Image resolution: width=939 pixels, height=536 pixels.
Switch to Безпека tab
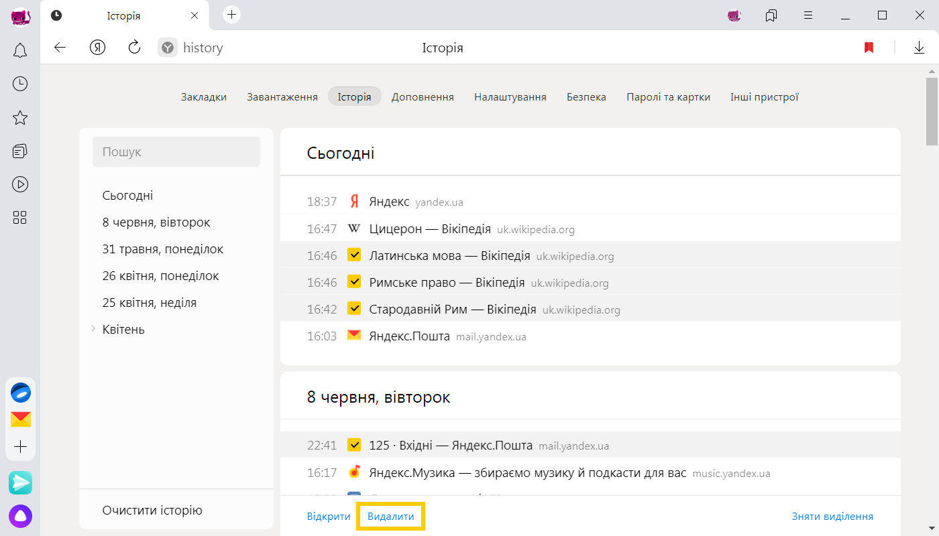coord(586,96)
